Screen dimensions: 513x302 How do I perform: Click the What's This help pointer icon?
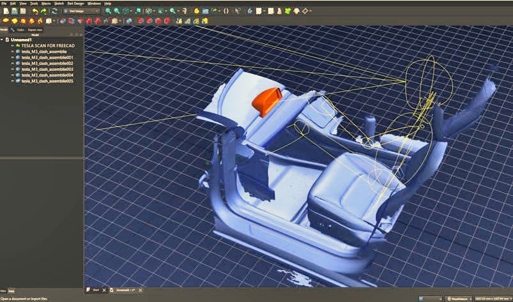click(238, 11)
